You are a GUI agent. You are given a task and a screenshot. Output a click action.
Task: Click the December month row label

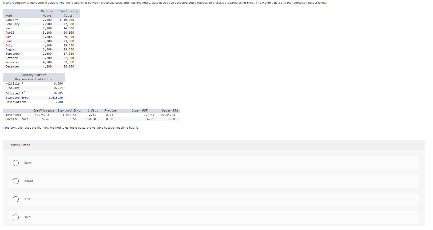click(x=13, y=67)
